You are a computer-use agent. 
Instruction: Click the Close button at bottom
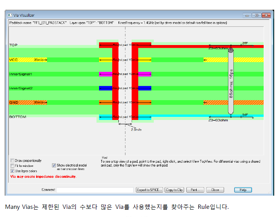pos(215,190)
